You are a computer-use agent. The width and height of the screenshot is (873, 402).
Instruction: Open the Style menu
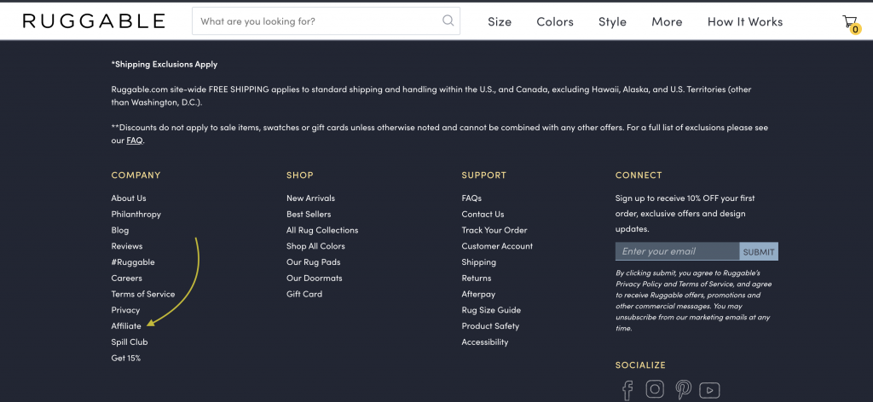click(x=612, y=21)
